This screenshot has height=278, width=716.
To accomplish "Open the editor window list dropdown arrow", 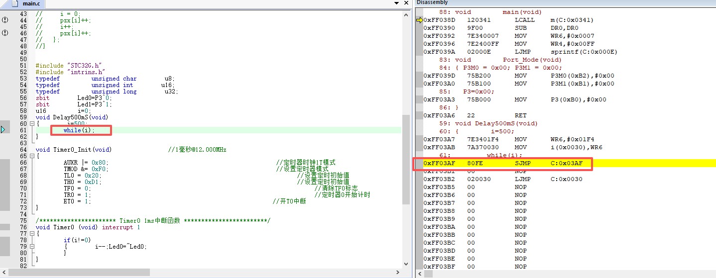I will (x=396, y=3).
